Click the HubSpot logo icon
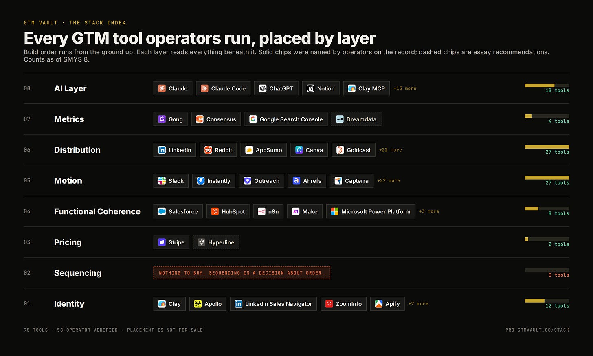Screen dimensions: 593x356 coord(215,211)
